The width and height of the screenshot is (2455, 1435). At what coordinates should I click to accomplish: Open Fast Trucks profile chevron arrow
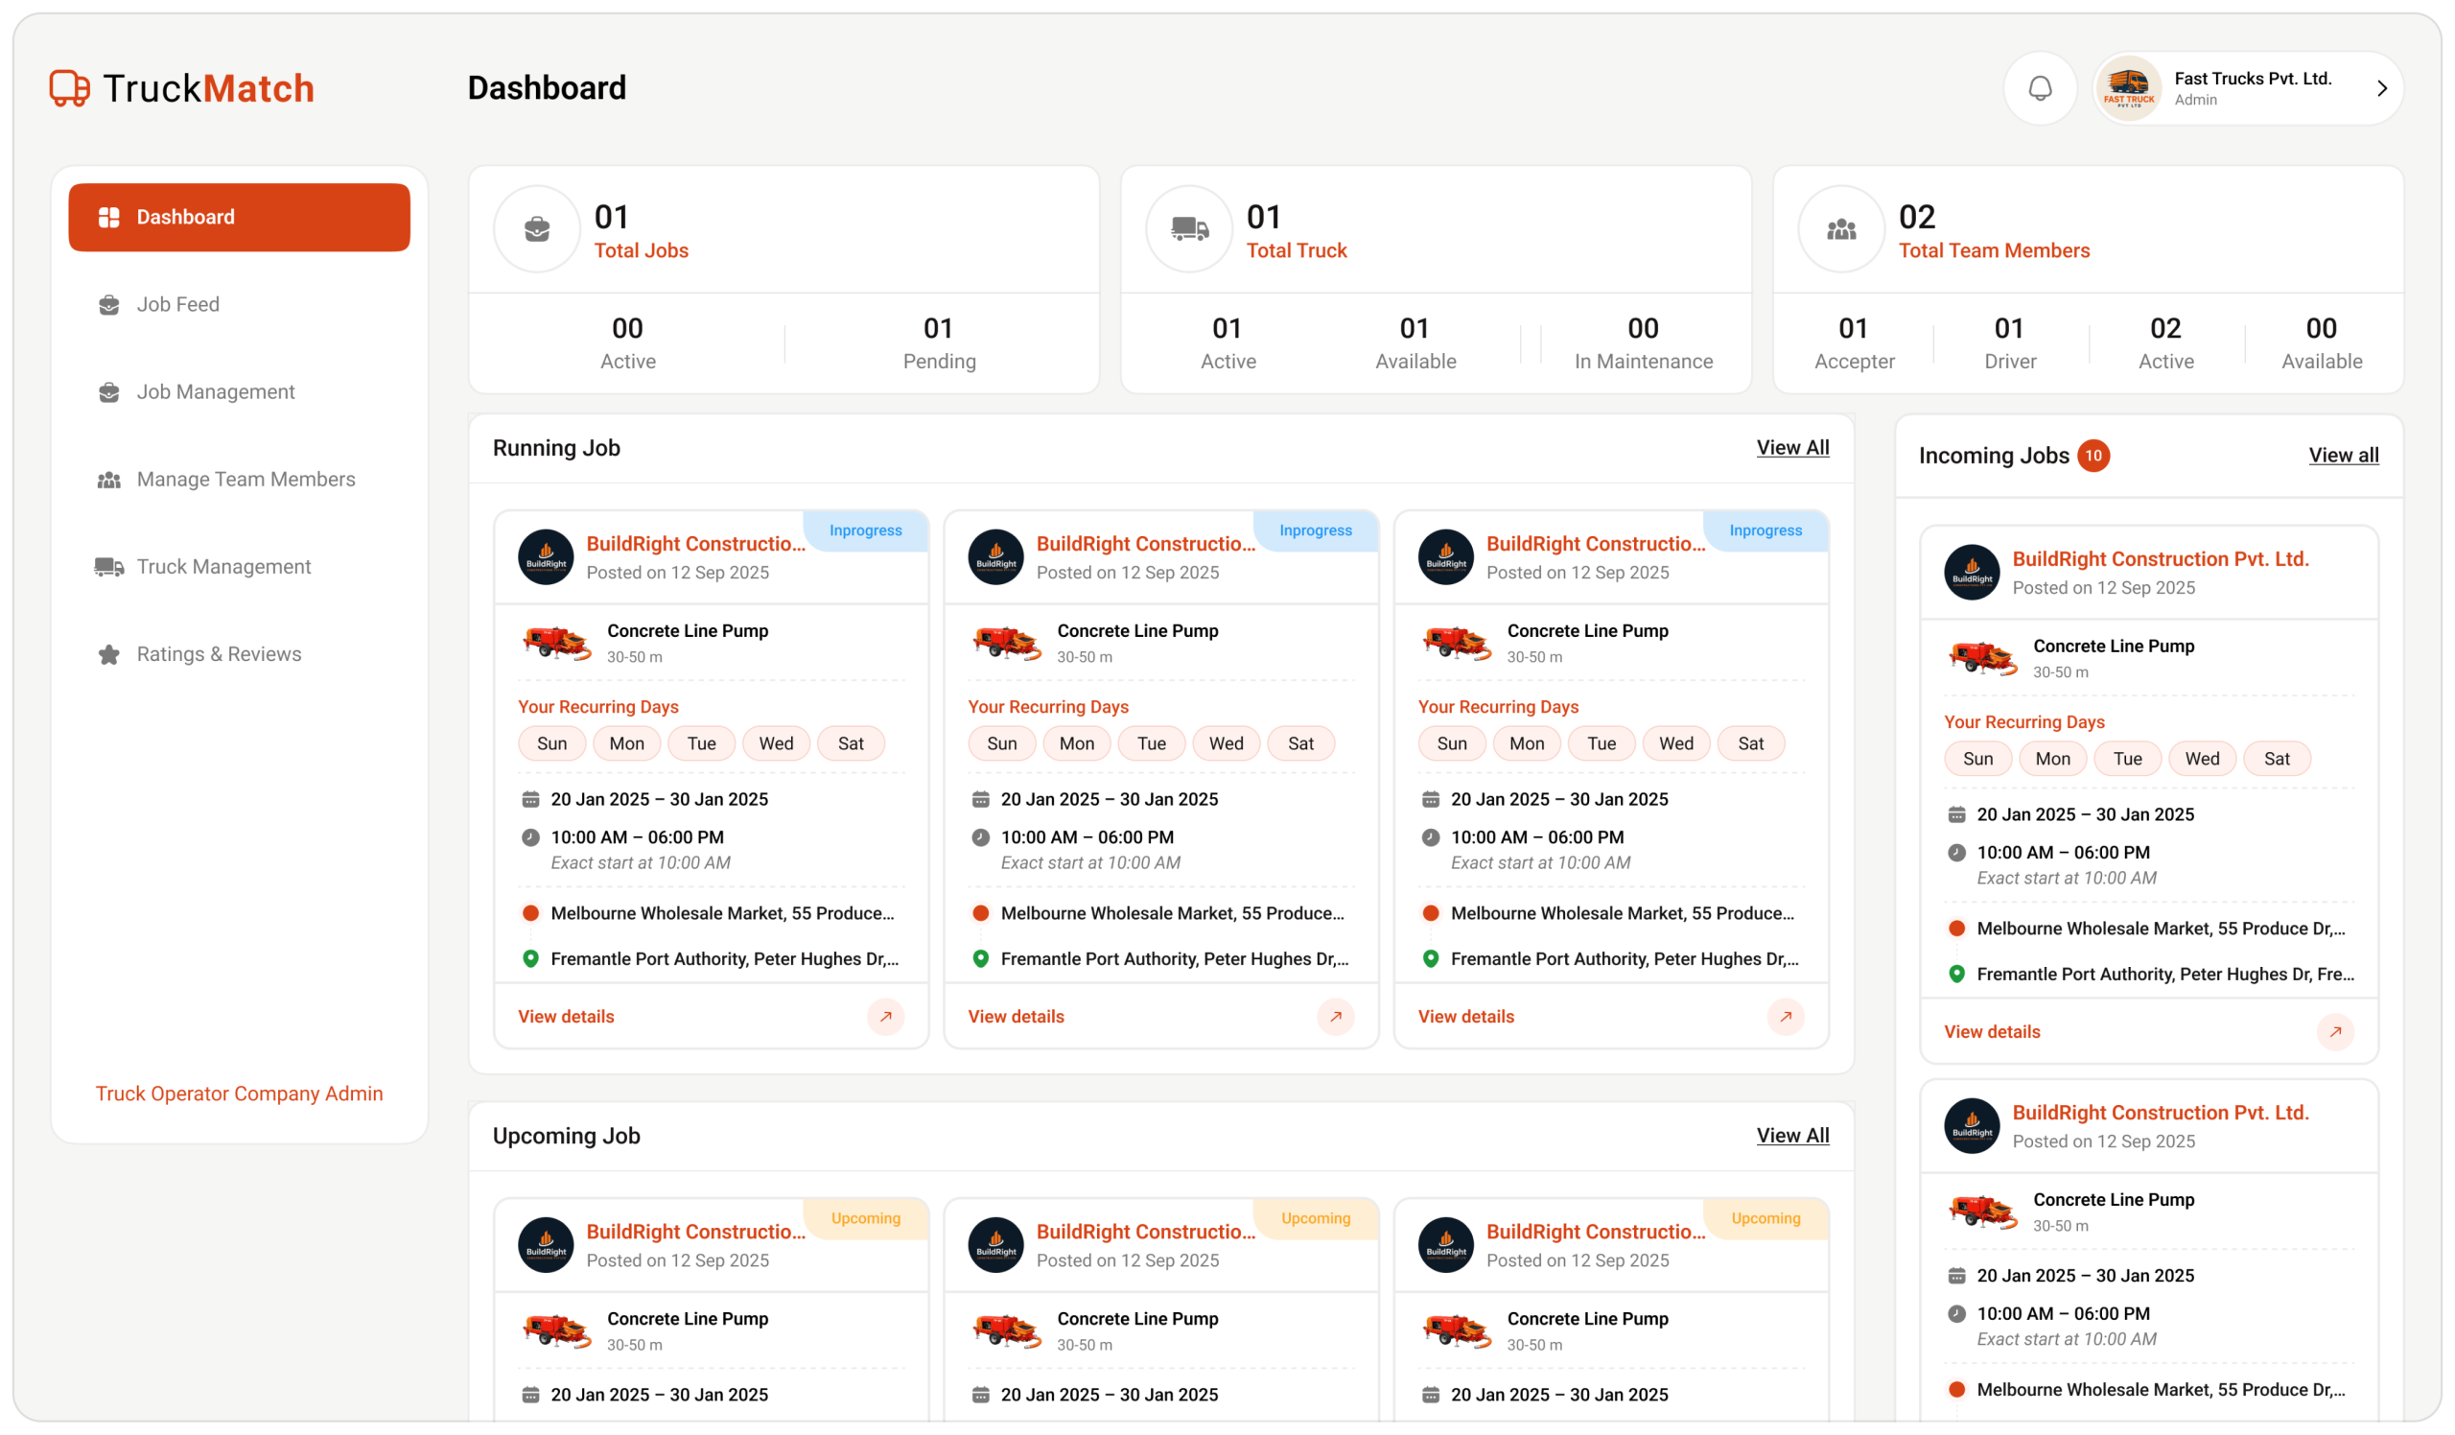click(2381, 88)
